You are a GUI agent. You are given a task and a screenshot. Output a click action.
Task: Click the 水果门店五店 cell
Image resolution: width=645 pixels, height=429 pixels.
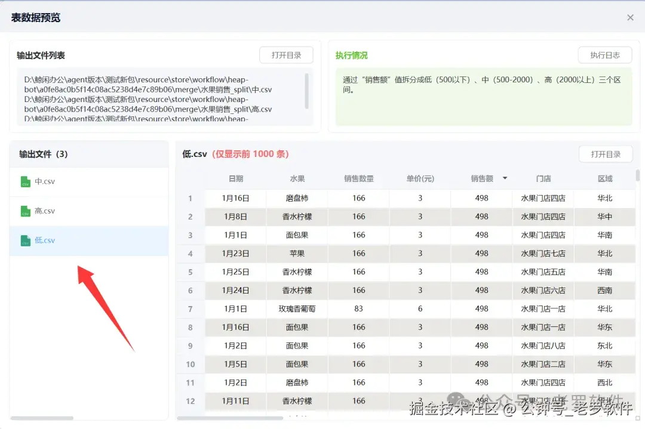click(543, 272)
